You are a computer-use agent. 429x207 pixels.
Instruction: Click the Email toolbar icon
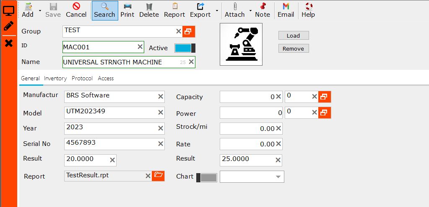(x=286, y=6)
